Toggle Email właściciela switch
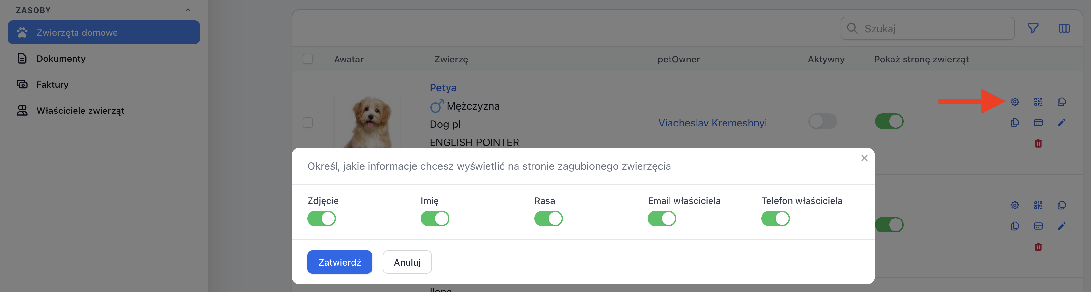The image size is (1091, 292). click(x=662, y=219)
